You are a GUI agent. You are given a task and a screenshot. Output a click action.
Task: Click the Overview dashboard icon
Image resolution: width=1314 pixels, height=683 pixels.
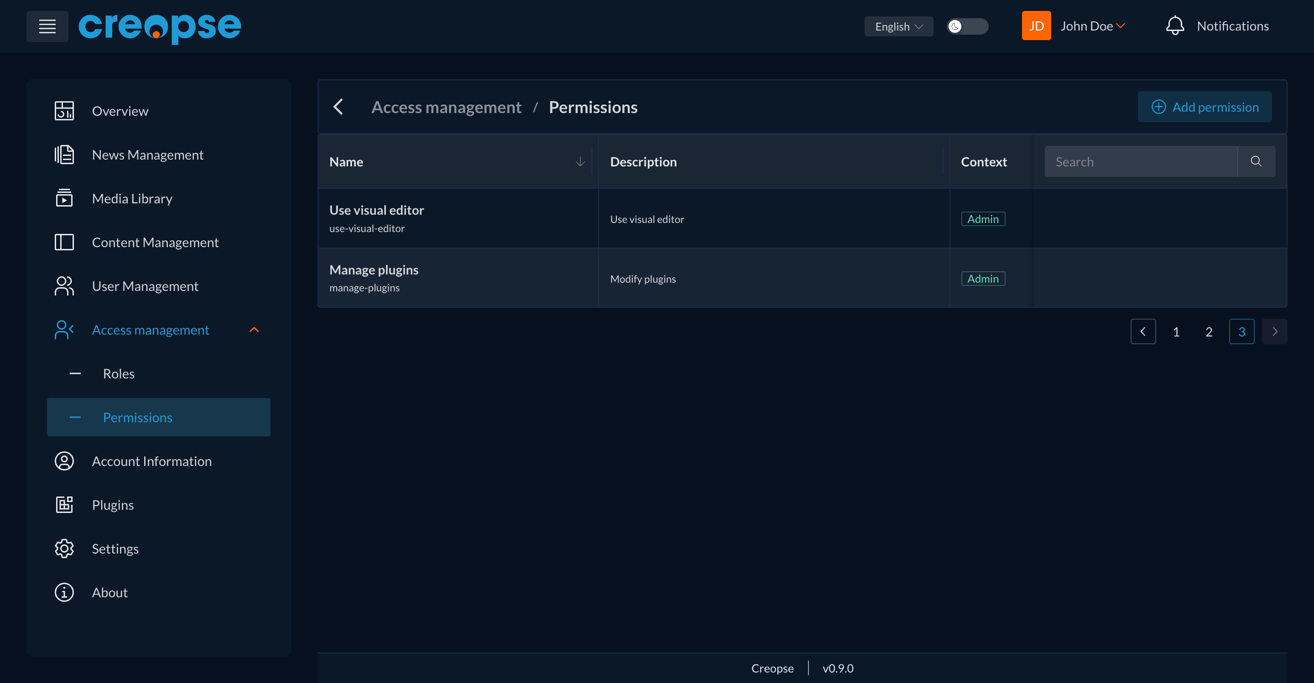pyautogui.click(x=64, y=111)
